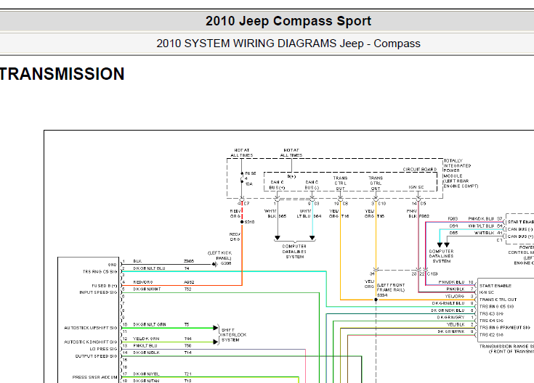Click 'DK GRN/GRY' wire label at sensor
534x383 pixels.
pyautogui.click(x=451, y=317)
